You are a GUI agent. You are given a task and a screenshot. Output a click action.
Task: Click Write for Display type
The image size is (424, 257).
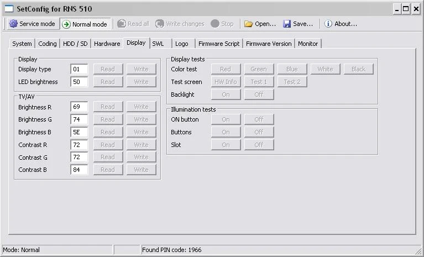[x=142, y=69]
